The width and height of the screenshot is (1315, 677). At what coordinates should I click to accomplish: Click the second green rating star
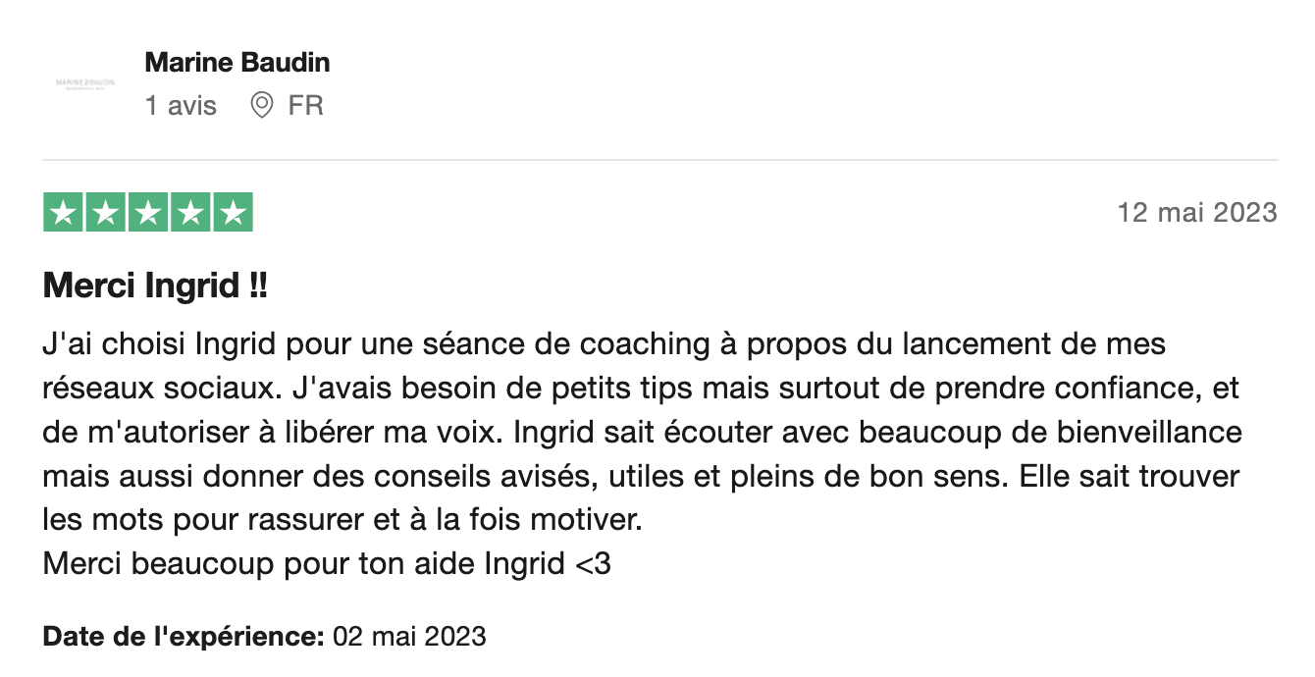(106, 213)
